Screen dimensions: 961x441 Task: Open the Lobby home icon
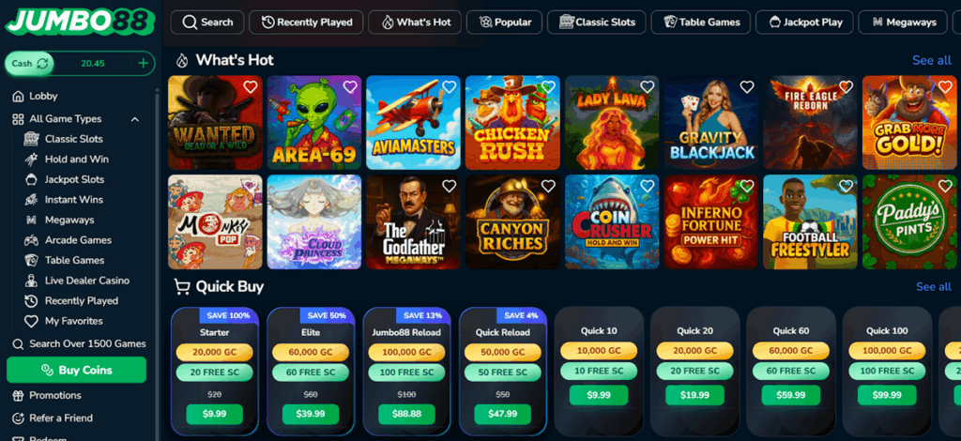(19, 96)
